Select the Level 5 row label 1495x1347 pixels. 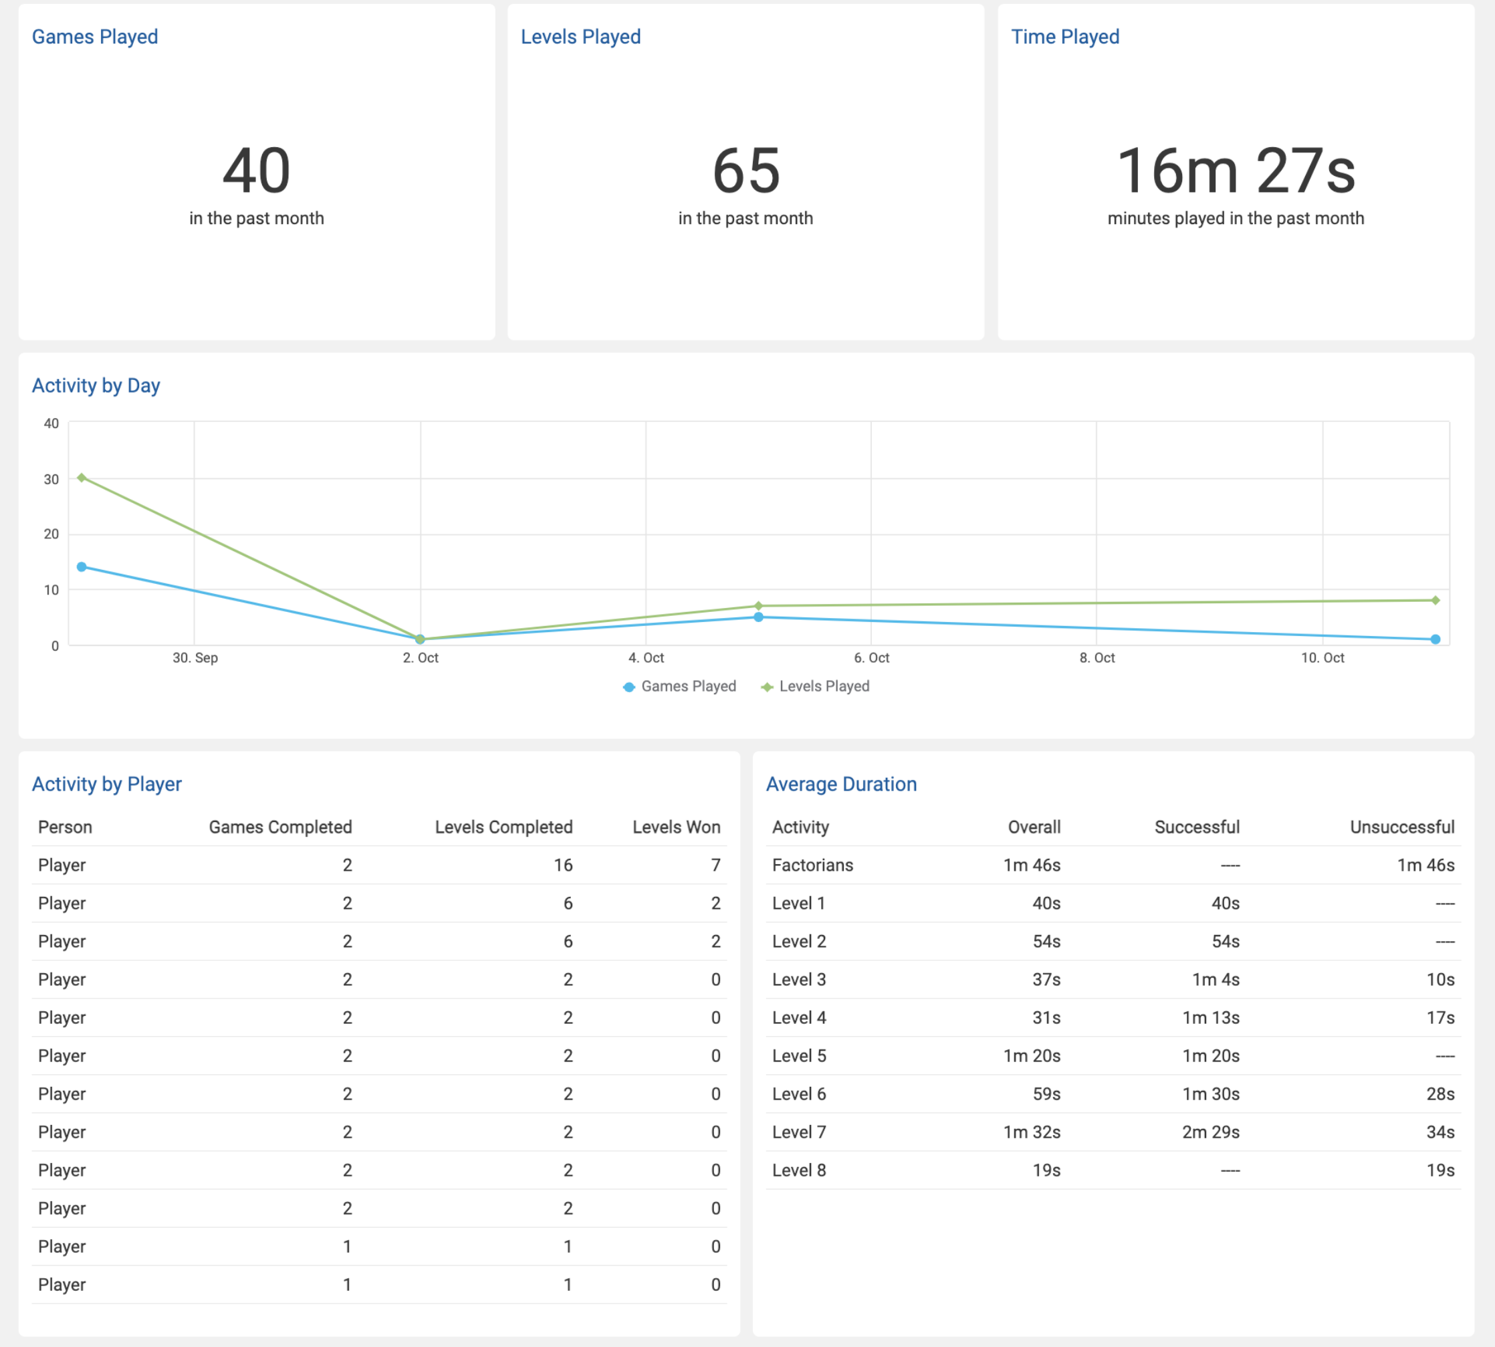point(799,1055)
